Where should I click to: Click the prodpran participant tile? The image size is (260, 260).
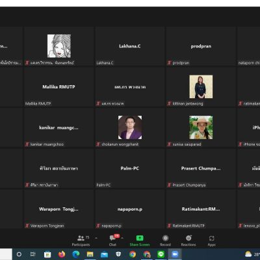[x=201, y=46]
